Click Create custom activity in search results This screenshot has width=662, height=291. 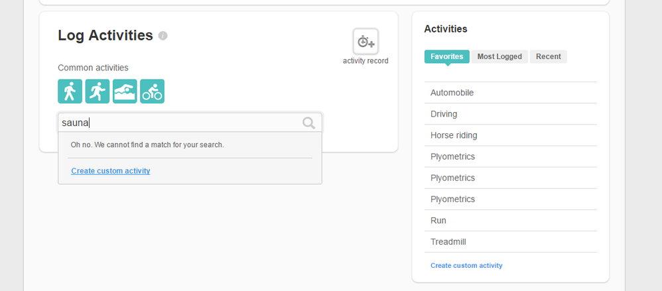tap(111, 171)
